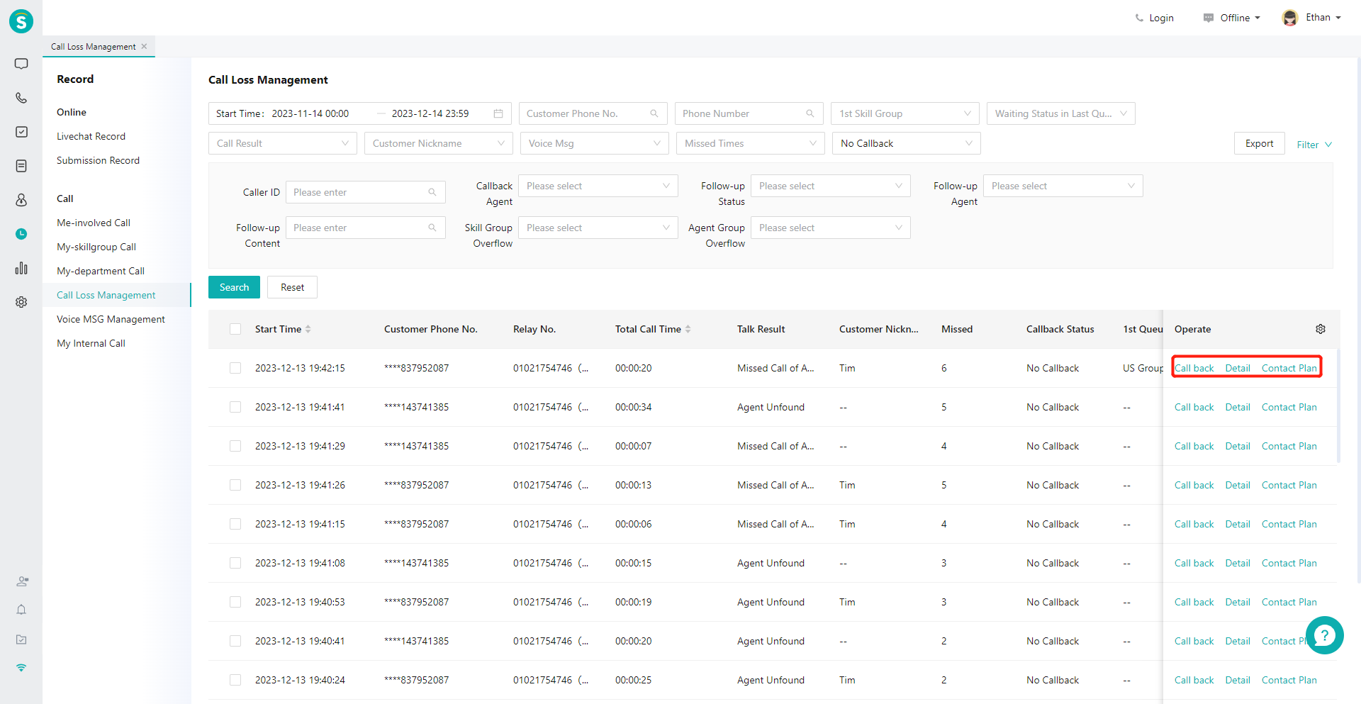Image resolution: width=1361 pixels, height=704 pixels.
Task: Select the active clock record icon in sidebar
Action: 21,234
